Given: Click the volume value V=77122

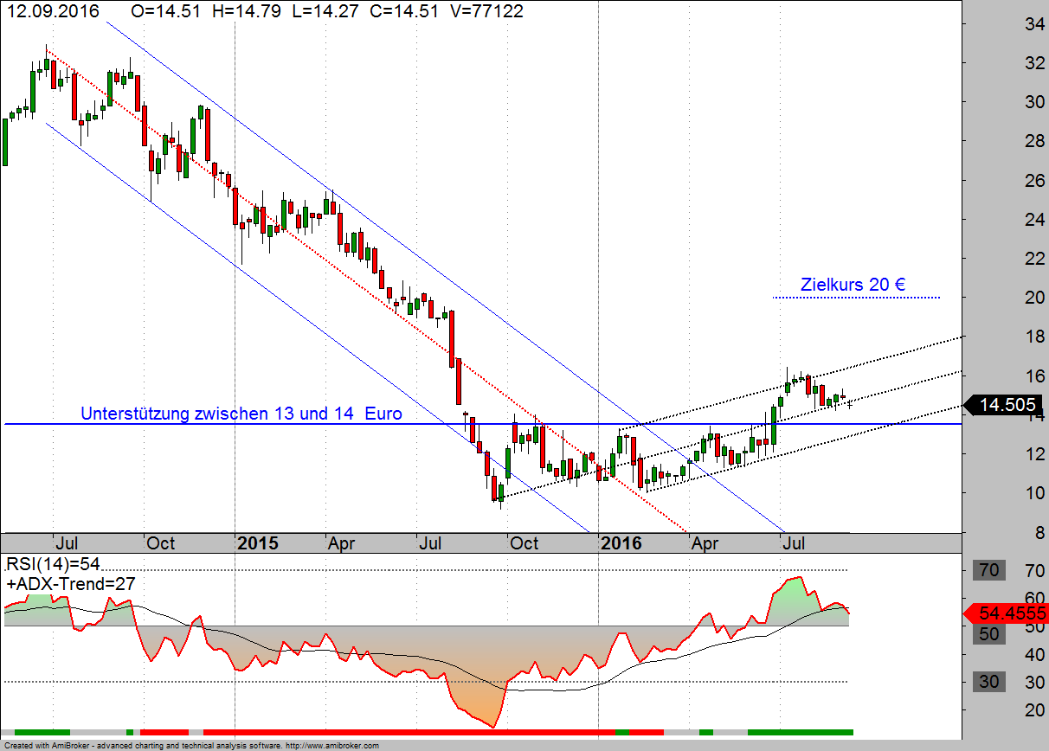Looking at the screenshot, I should click(x=487, y=11).
